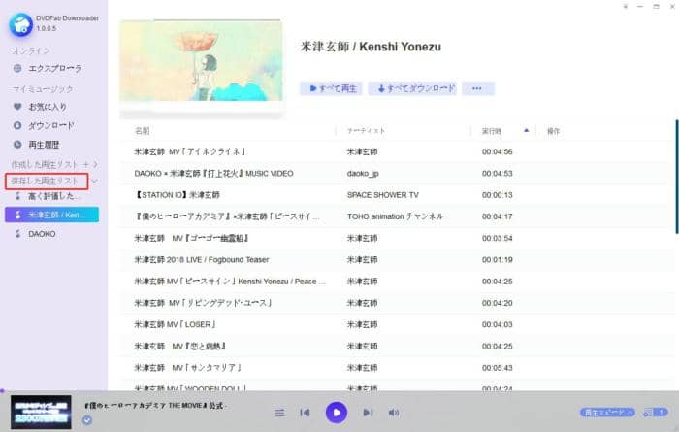The width and height of the screenshot is (679, 432).
Task: Click the duration 00:05:43
Action: [x=497, y=368]
